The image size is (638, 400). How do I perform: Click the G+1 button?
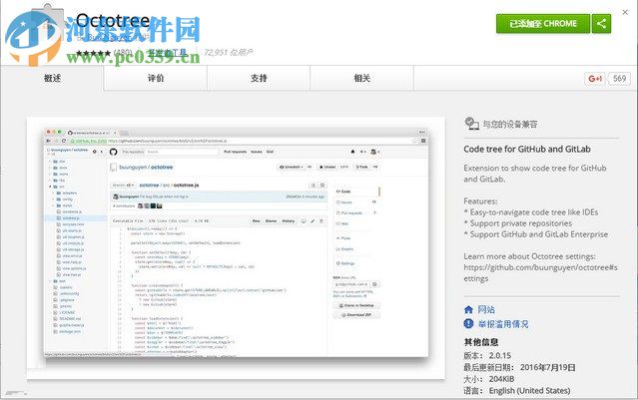[595, 79]
